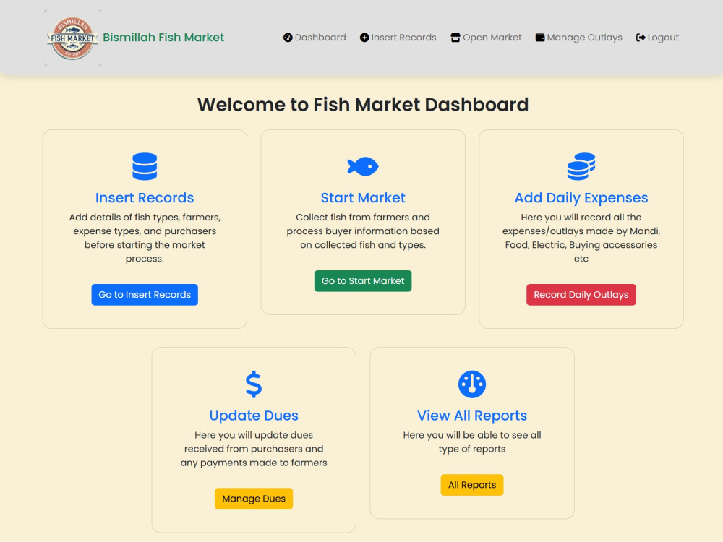Click the plus icon beside Insert Records
The height and width of the screenshot is (542, 723).
point(364,38)
